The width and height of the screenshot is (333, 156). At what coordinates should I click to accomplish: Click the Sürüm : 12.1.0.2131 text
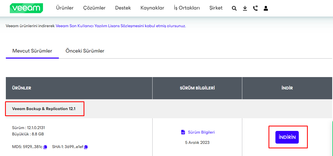pyautogui.click(x=28, y=128)
